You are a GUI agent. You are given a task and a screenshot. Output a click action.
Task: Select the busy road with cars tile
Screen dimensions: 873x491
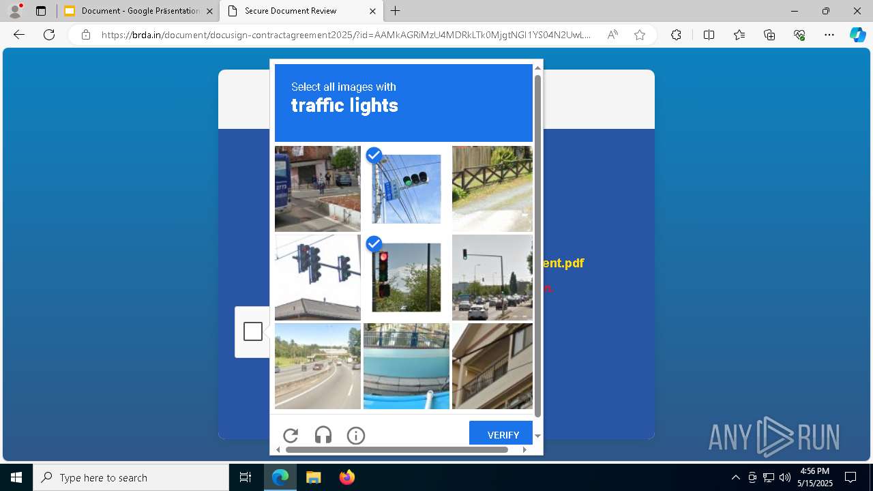[492, 278]
